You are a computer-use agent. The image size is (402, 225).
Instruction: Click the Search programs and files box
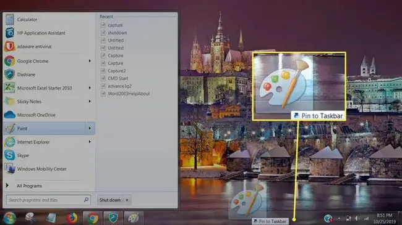(x=48, y=200)
